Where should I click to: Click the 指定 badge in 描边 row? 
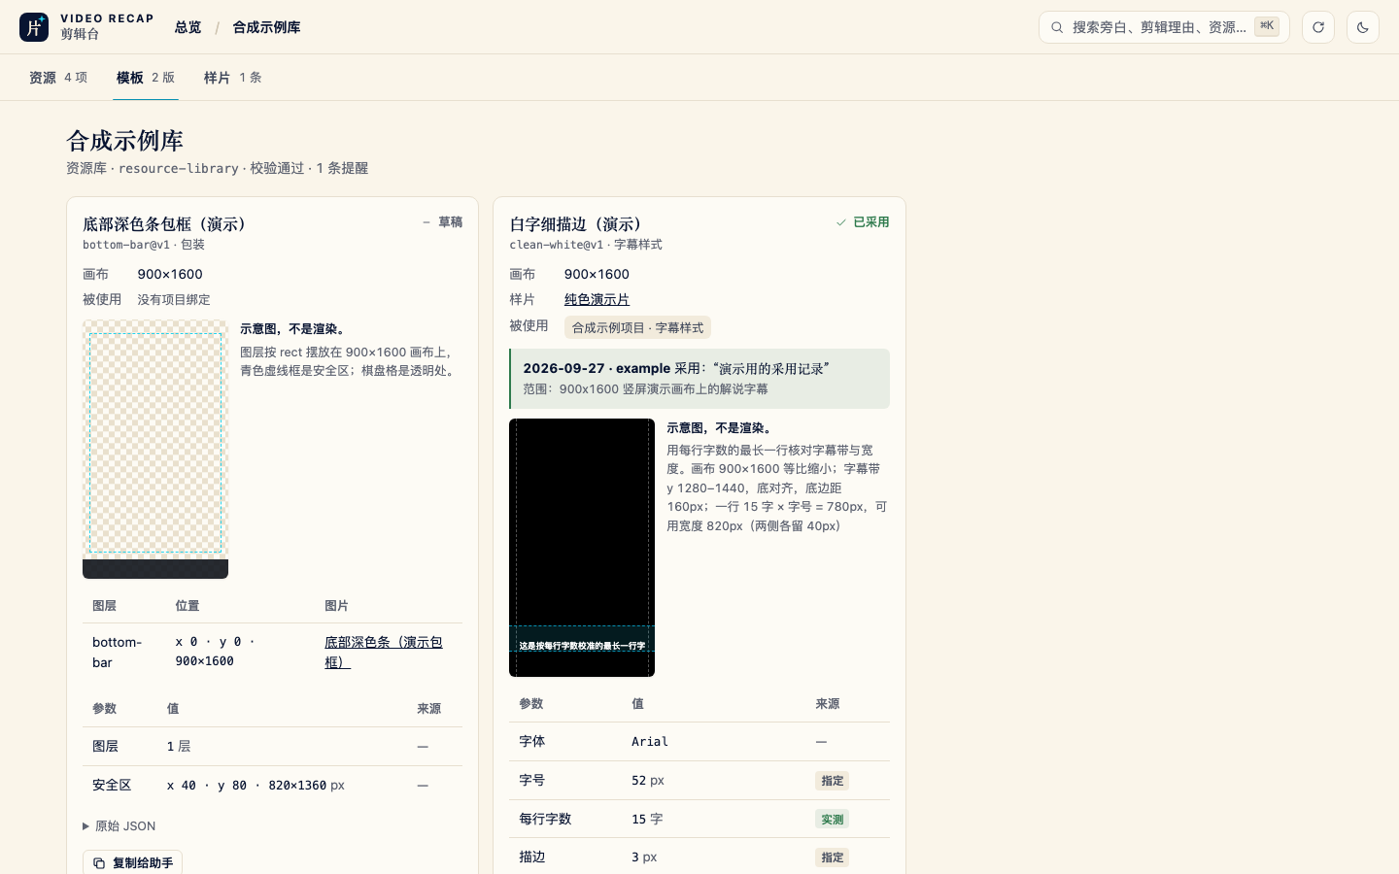coord(833,857)
